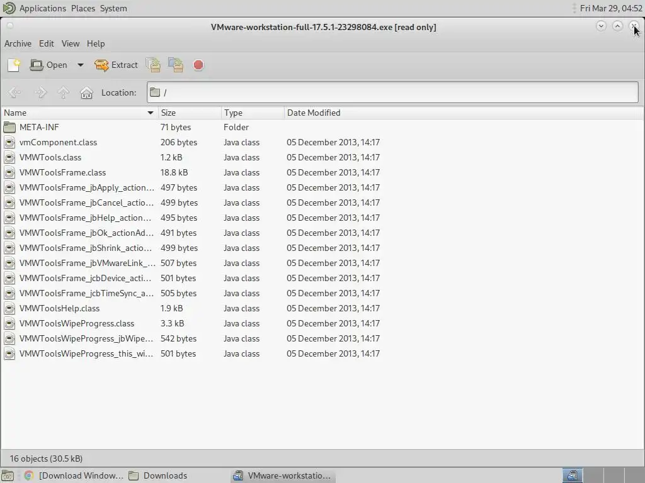The image size is (645, 483).
Task: Minimize the archive manager window
Action: point(601,26)
